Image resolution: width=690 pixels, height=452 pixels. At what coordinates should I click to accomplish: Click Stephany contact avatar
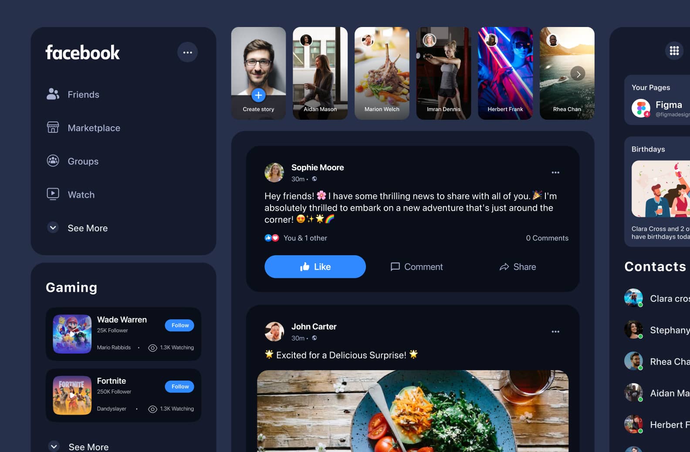(x=633, y=330)
